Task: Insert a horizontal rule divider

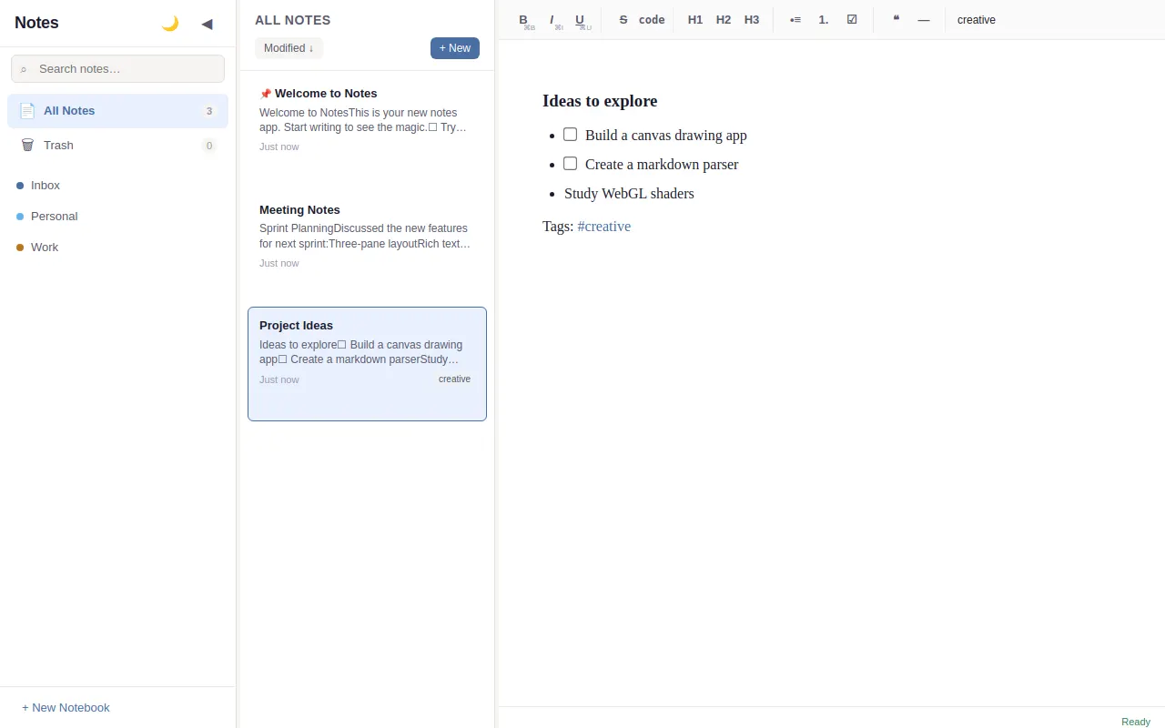Action: click(x=924, y=20)
